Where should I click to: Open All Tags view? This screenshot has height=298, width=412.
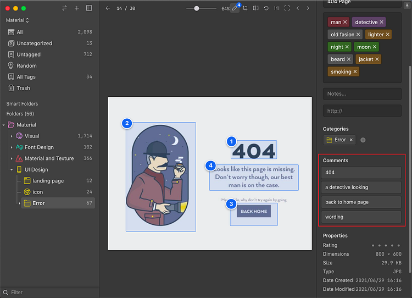point(49,77)
